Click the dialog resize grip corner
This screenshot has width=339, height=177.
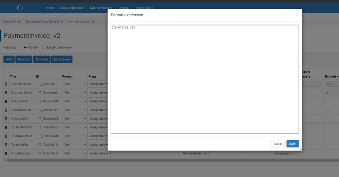coord(301,149)
